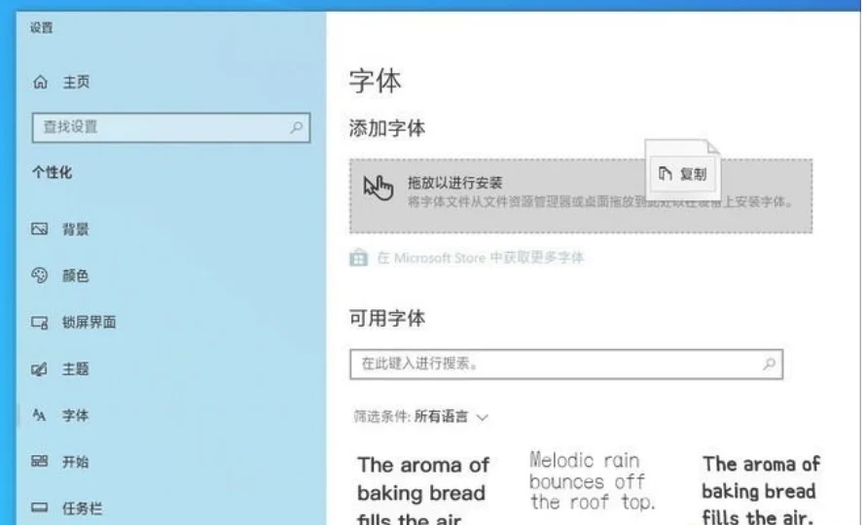Click the magnifier icon in 查找设置 box
The width and height of the screenshot is (866, 525).
296,127
